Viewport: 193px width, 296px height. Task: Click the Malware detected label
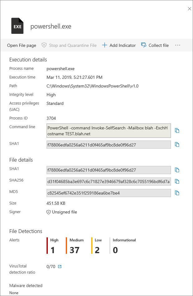(26, 285)
